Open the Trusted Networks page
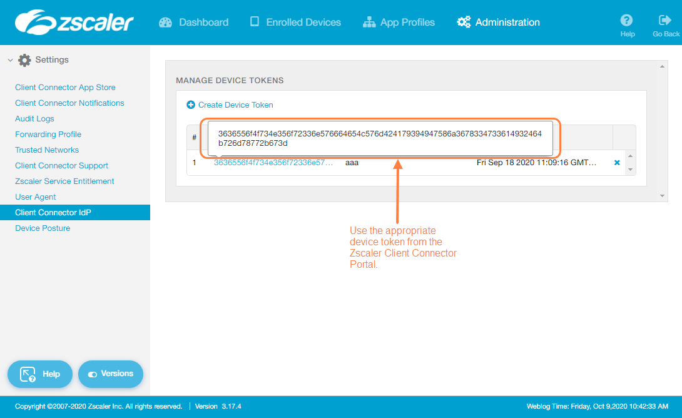The width and height of the screenshot is (682, 418). pos(46,150)
